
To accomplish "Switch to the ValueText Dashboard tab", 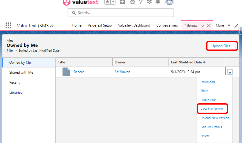I will click(x=134, y=25).
